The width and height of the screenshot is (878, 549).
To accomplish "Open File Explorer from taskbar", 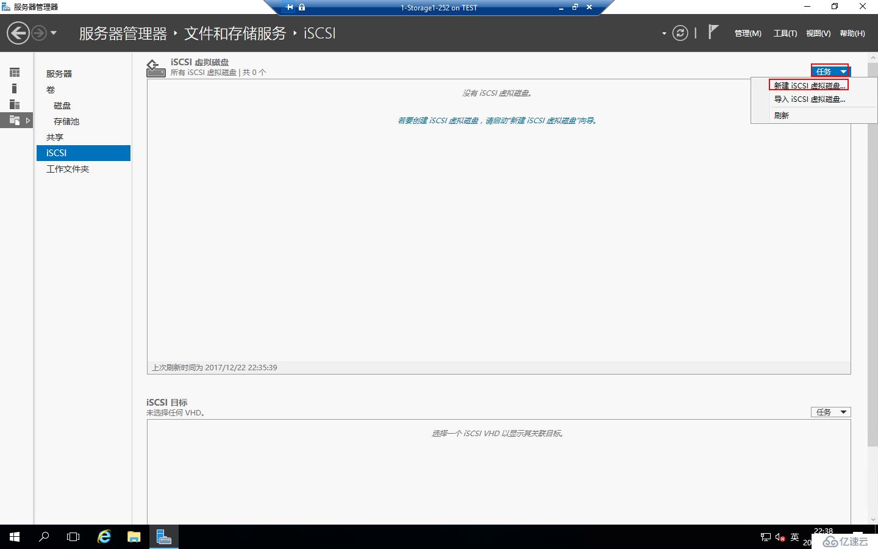I will [x=134, y=537].
